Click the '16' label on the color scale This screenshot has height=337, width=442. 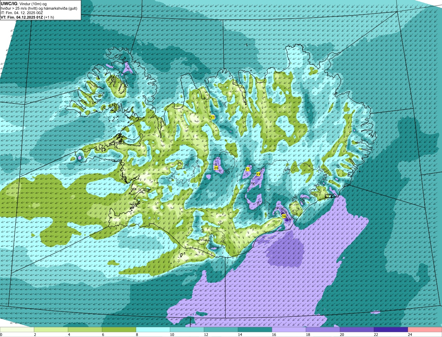(273, 335)
